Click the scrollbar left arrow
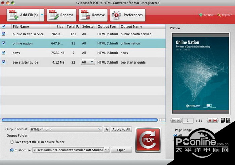235x165 pixels. point(160,120)
